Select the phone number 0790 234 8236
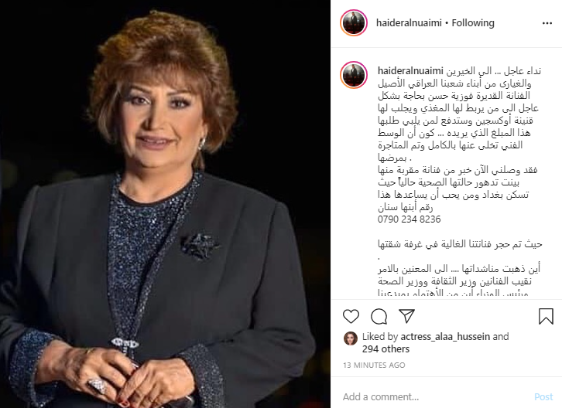Viewport: 562px width, 408px height. [409, 219]
